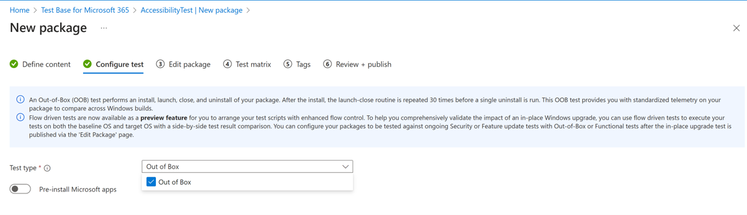The image size is (747, 215).
Task: Click the Define content green checkmark icon
Action: 14,64
